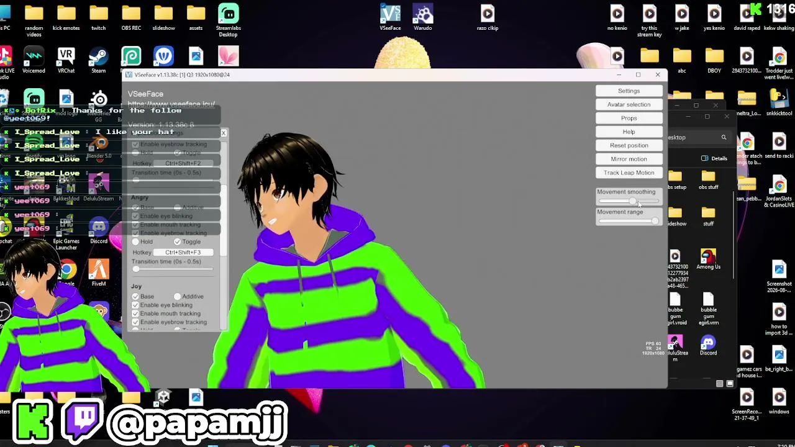Click Track Leap Motion button

(x=629, y=173)
